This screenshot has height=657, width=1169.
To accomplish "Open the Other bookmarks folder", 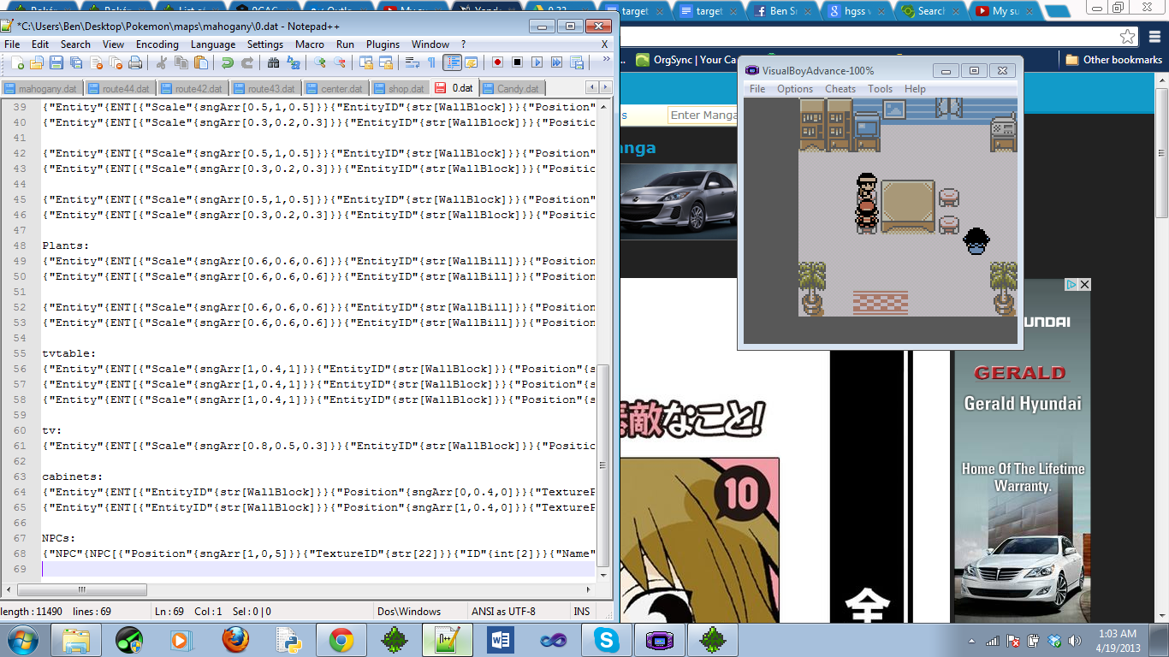I will click(1113, 60).
